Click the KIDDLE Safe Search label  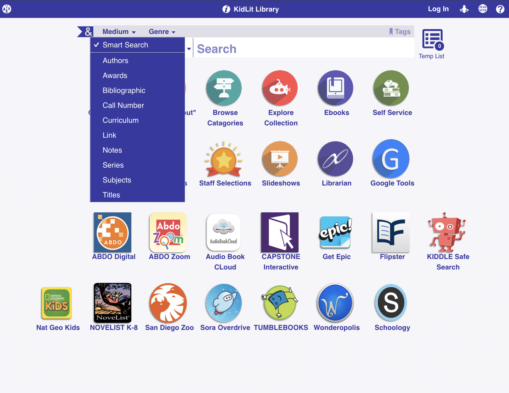pos(448,262)
